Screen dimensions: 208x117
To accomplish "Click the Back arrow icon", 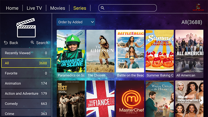I will tap(6, 43).
